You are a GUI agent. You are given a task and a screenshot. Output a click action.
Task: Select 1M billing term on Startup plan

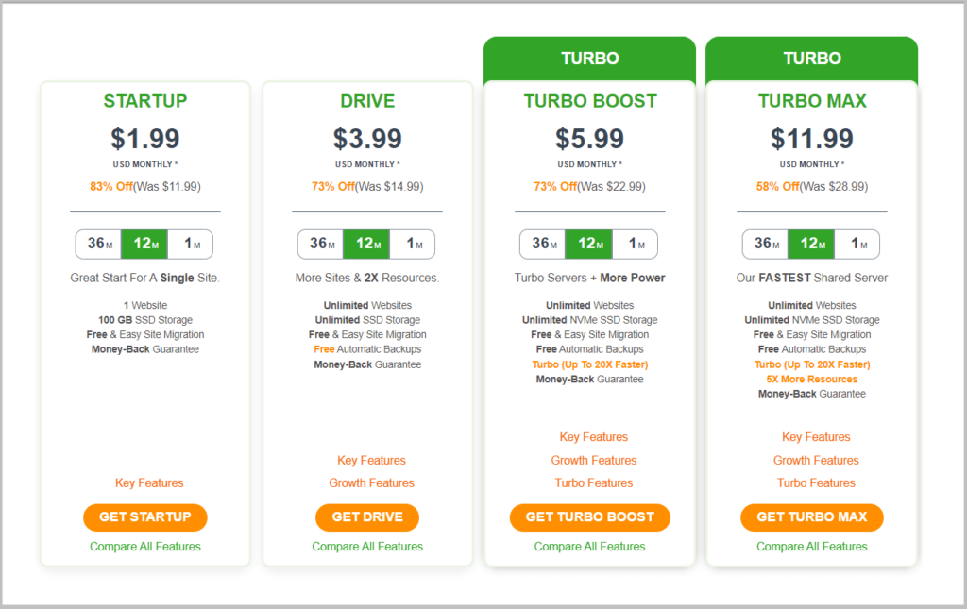tap(189, 244)
